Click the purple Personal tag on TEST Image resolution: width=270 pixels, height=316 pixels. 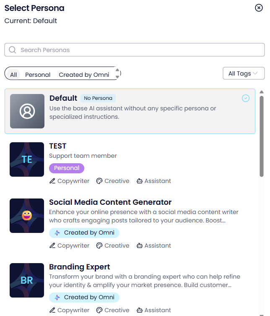click(x=67, y=168)
